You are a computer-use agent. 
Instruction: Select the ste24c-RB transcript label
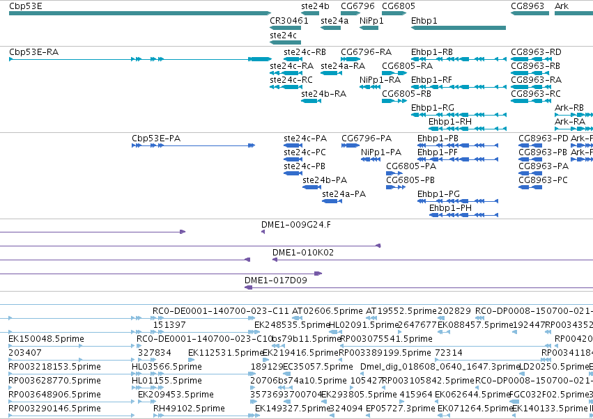pyautogui.click(x=305, y=52)
